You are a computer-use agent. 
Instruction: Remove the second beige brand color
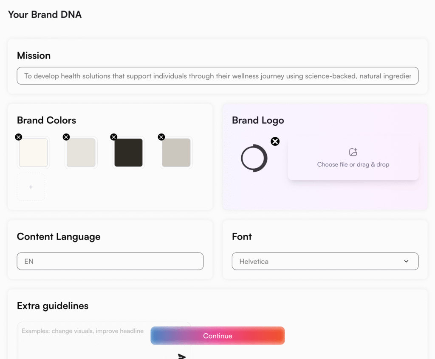coord(66,137)
